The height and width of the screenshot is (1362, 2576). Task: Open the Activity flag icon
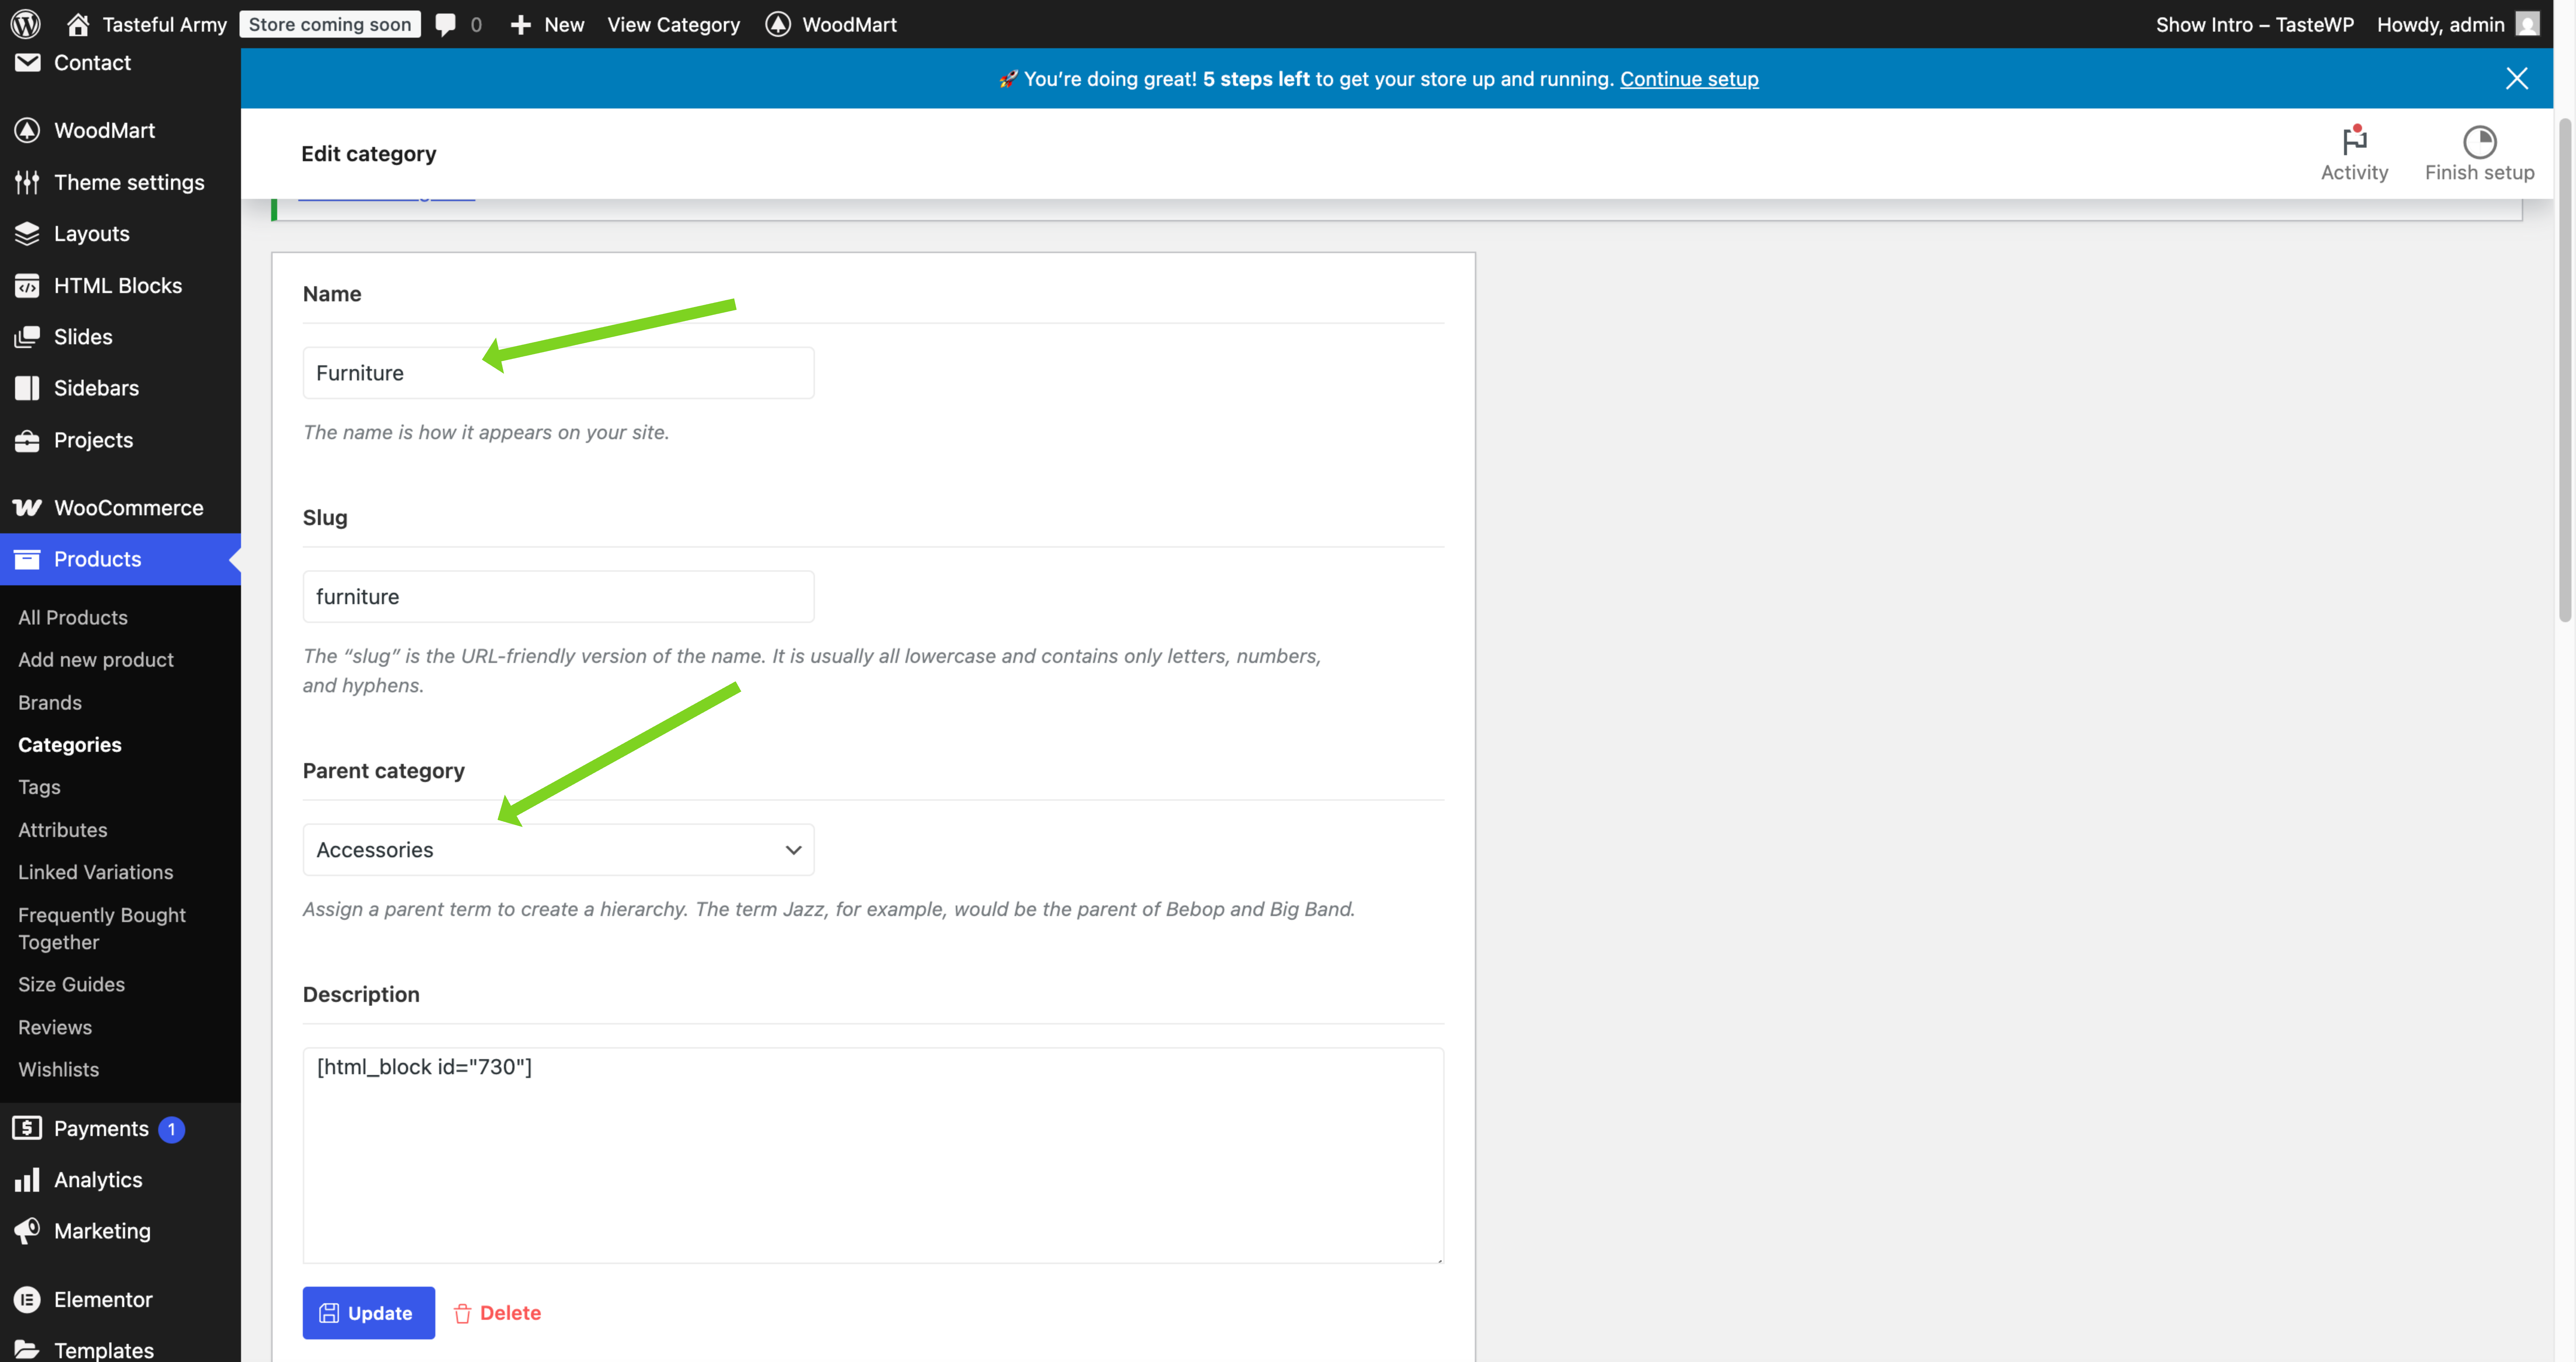(x=2355, y=140)
